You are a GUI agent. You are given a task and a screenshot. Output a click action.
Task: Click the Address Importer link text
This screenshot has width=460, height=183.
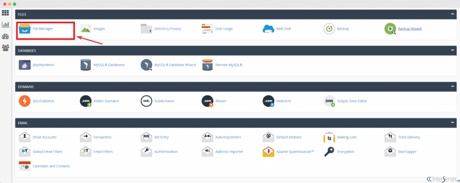(x=229, y=151)
